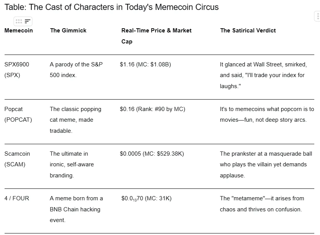
Task: Select The Gimmick column header
Action: point(68,31)
